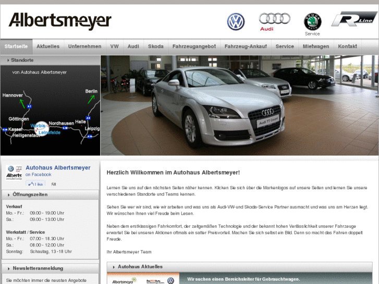Click the 'Werkstatt / Service' hours label
Screen dimensions: 379x284
tap(26, 232)
